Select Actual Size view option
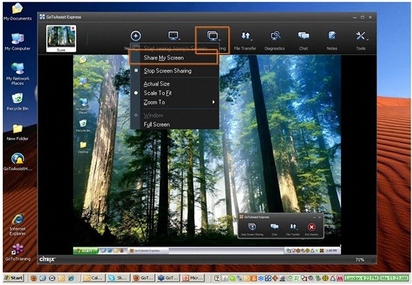This screenshot has height=285, width=412. [175, 83]
